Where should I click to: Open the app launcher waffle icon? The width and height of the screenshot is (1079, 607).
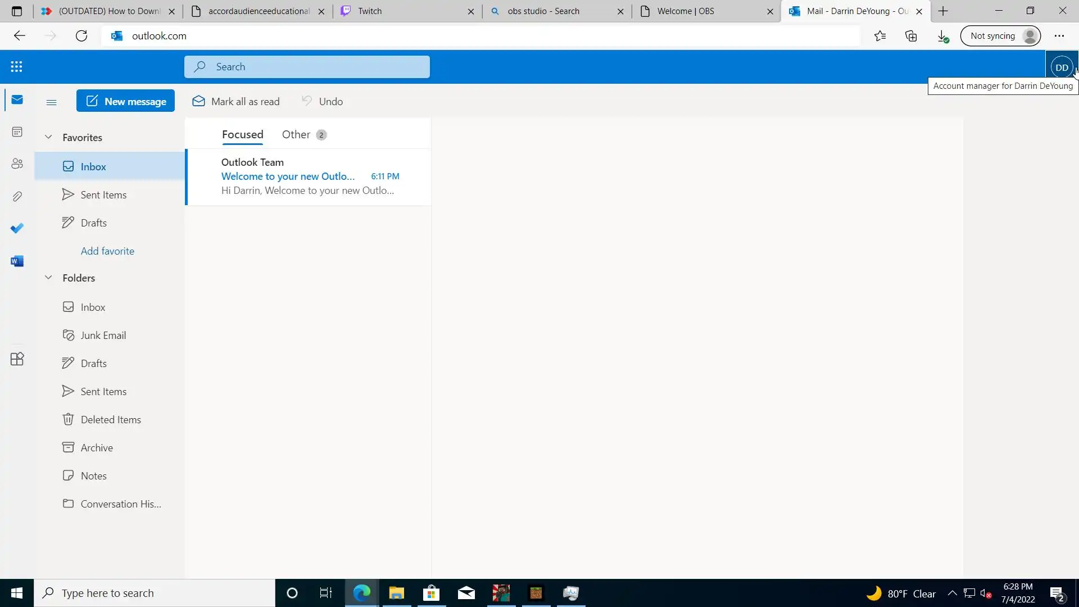[x=16, y=67]
